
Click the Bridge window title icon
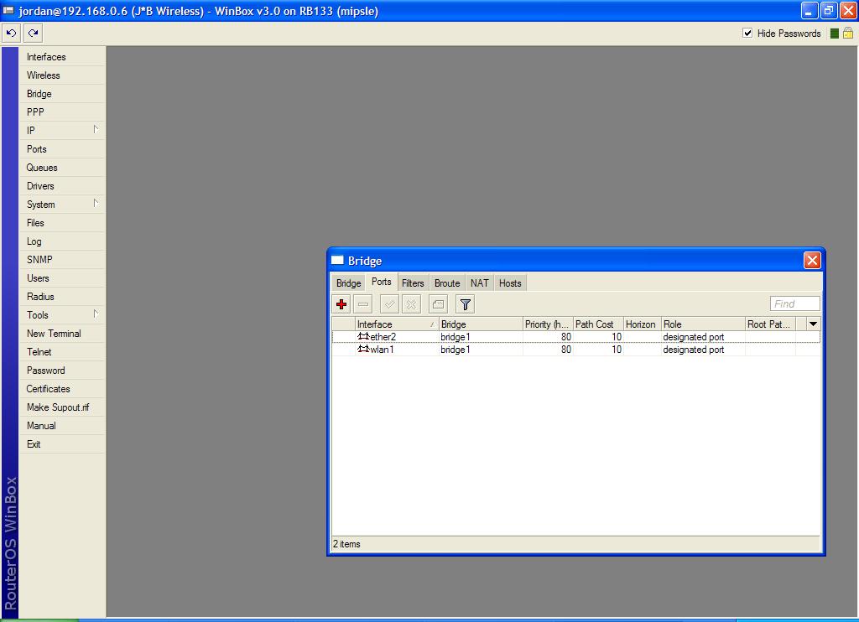click(337, 260)
